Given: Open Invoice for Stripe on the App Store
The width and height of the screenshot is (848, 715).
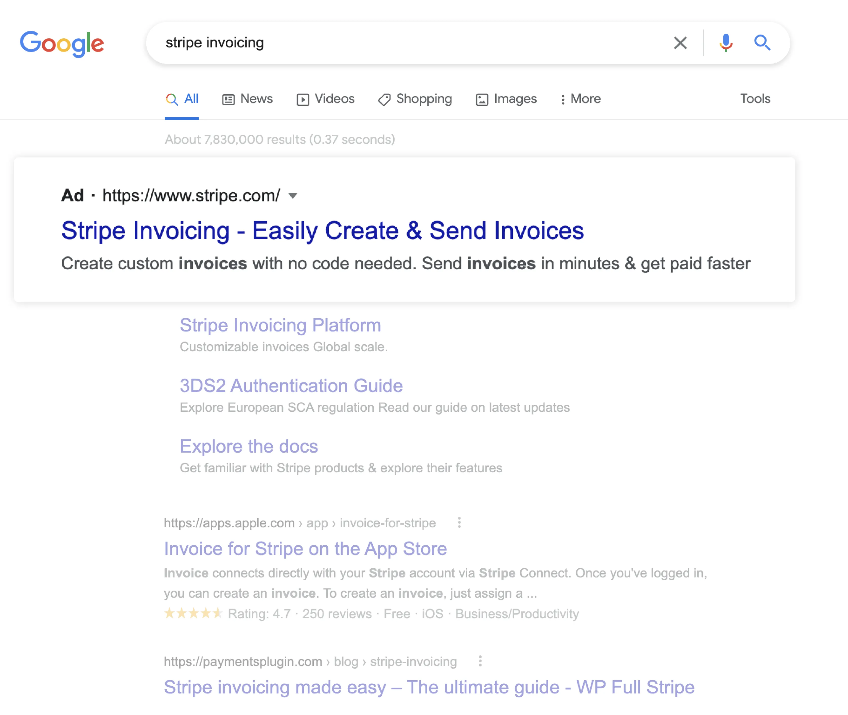Looking at the screenshot, I should click(x=305, y=548).
